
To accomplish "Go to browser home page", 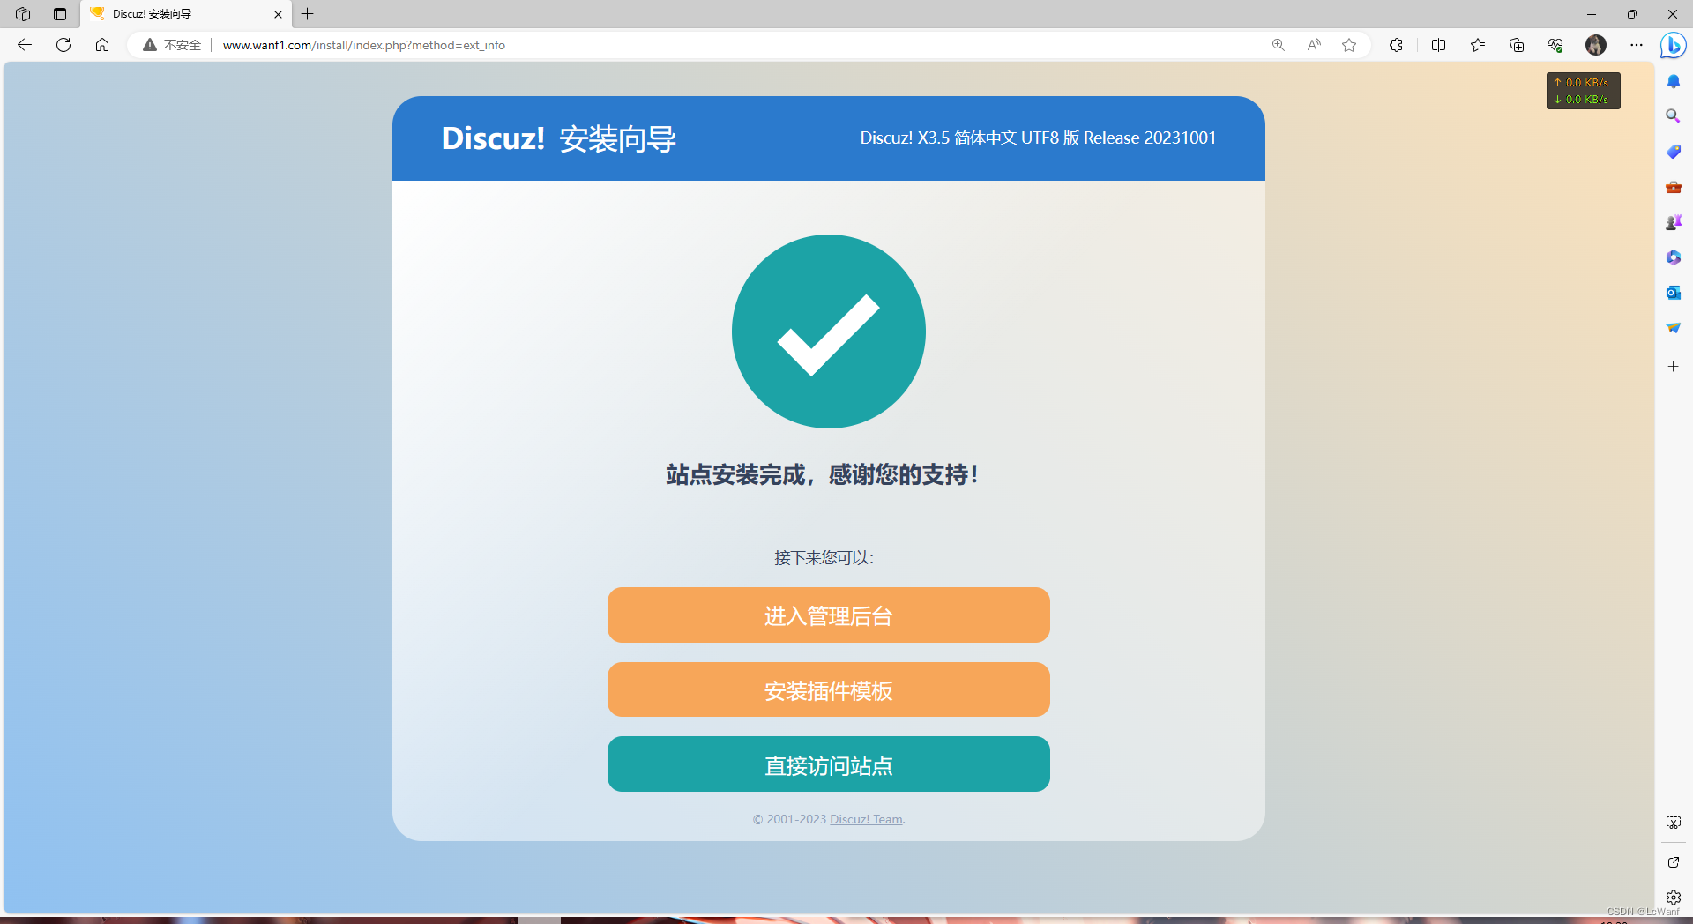I will click(102, 45).
